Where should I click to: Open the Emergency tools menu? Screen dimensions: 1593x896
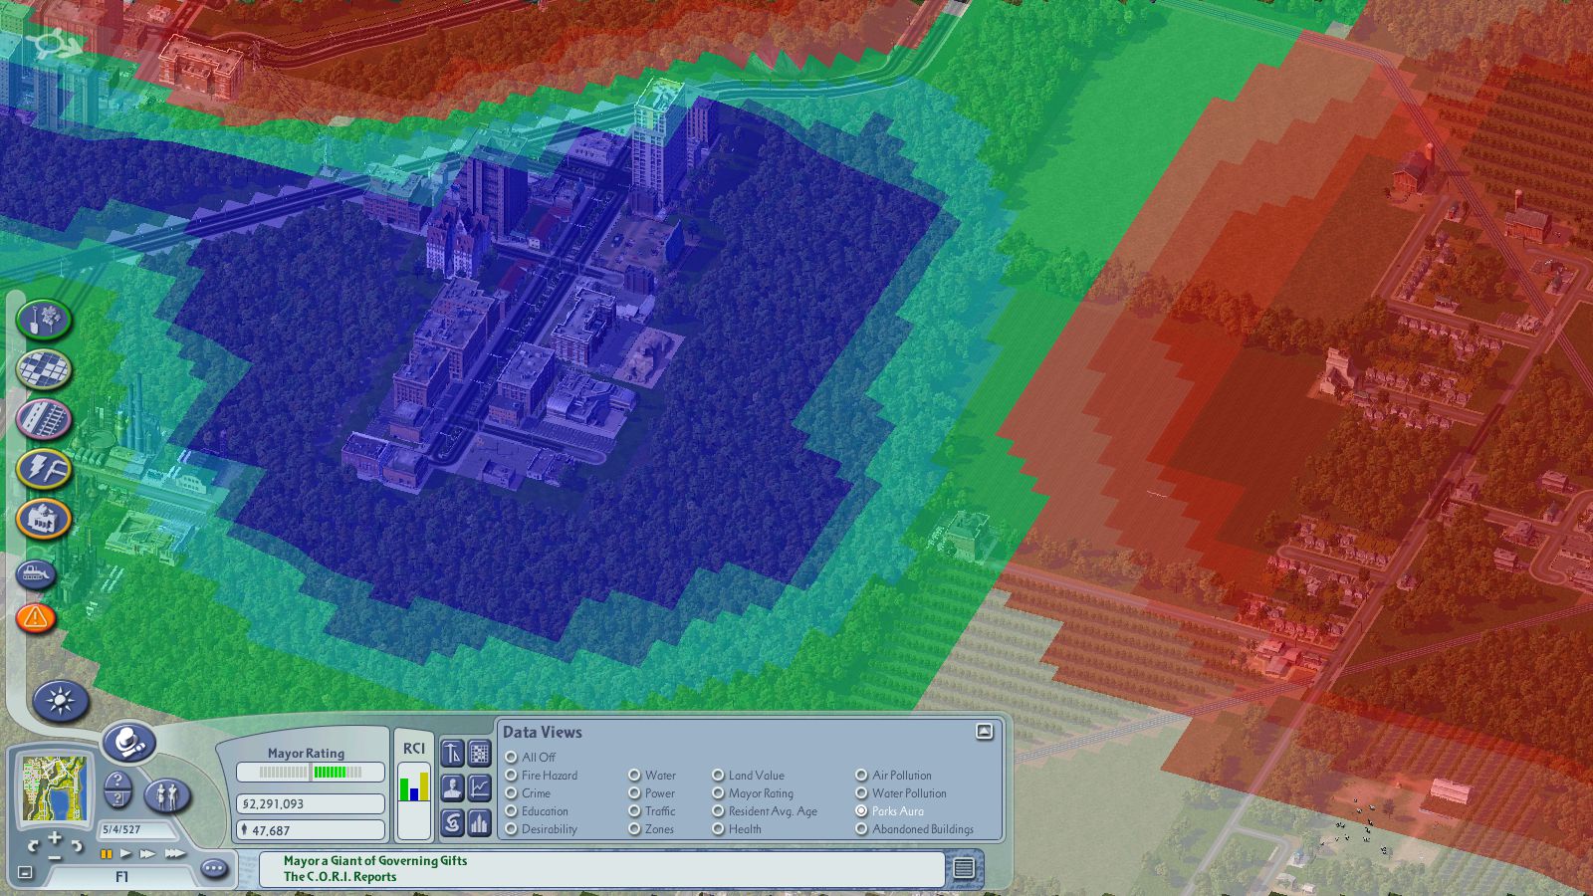[x=36, y=618]
